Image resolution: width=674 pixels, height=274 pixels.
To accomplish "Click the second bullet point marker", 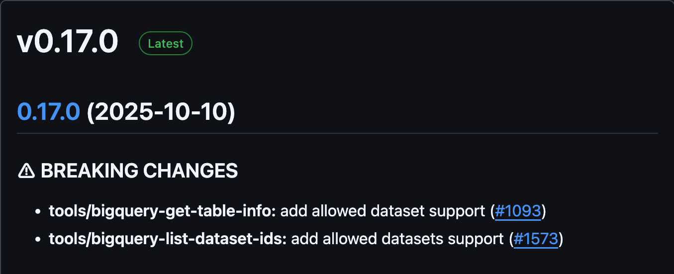I will click(38, 240).
